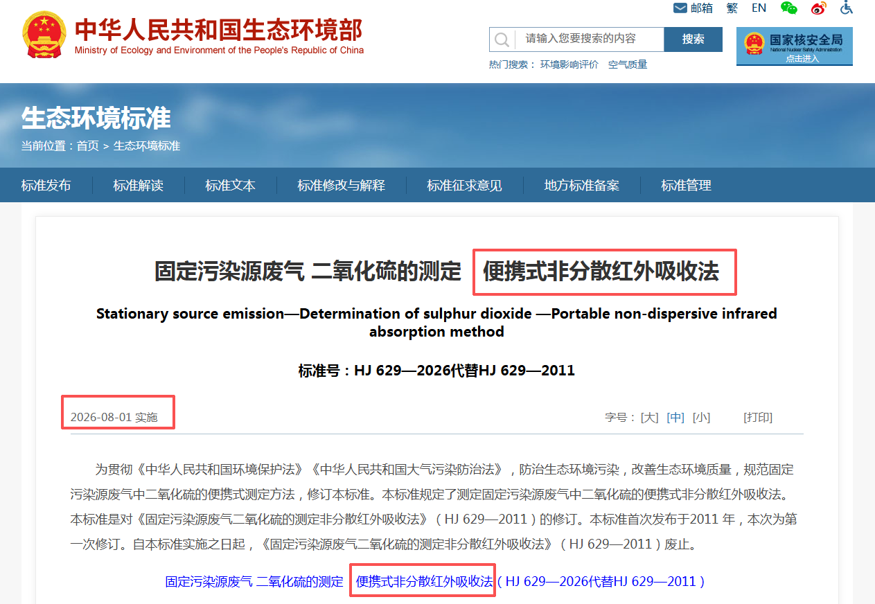The height and width of the screenshot is (604, 875).
Task: Click the national emblem logo
Action: tap(44, 35)
